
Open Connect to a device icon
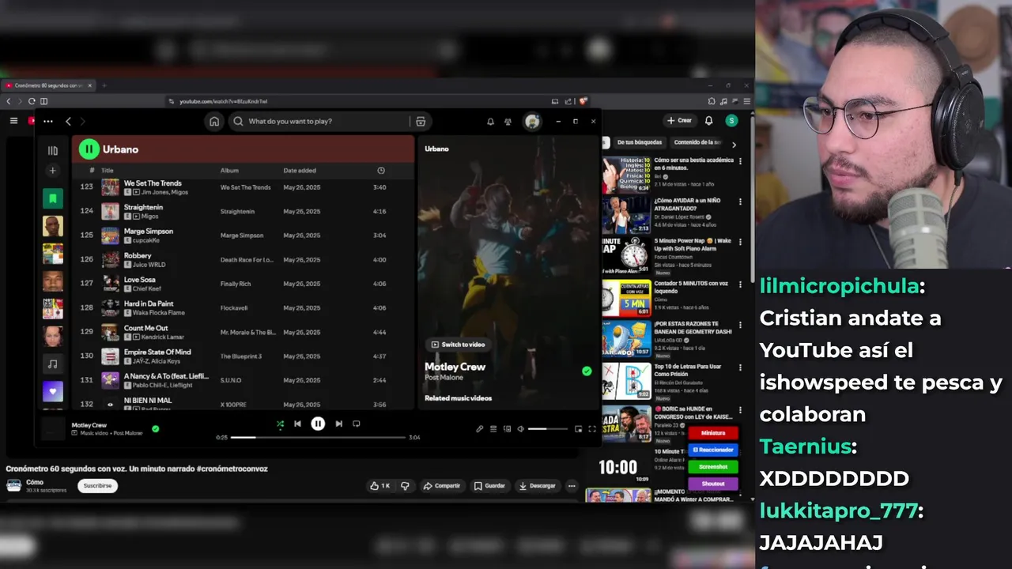507,429
